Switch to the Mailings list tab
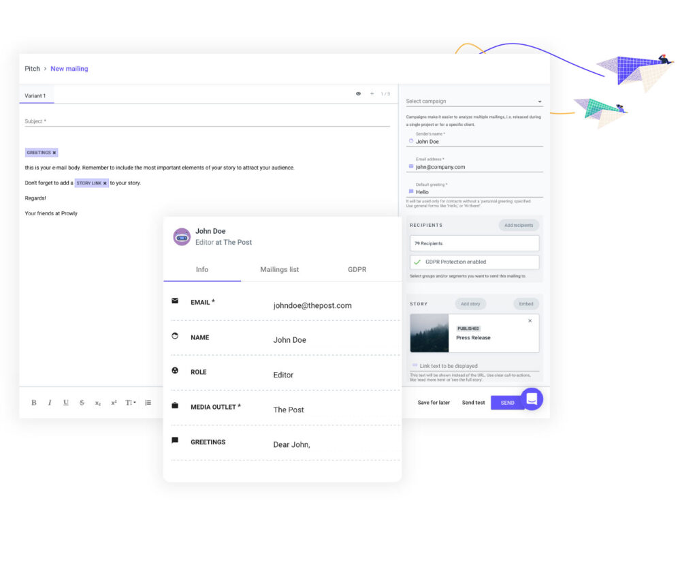Viewport: 697px width, 567px height. click(279, 270)
